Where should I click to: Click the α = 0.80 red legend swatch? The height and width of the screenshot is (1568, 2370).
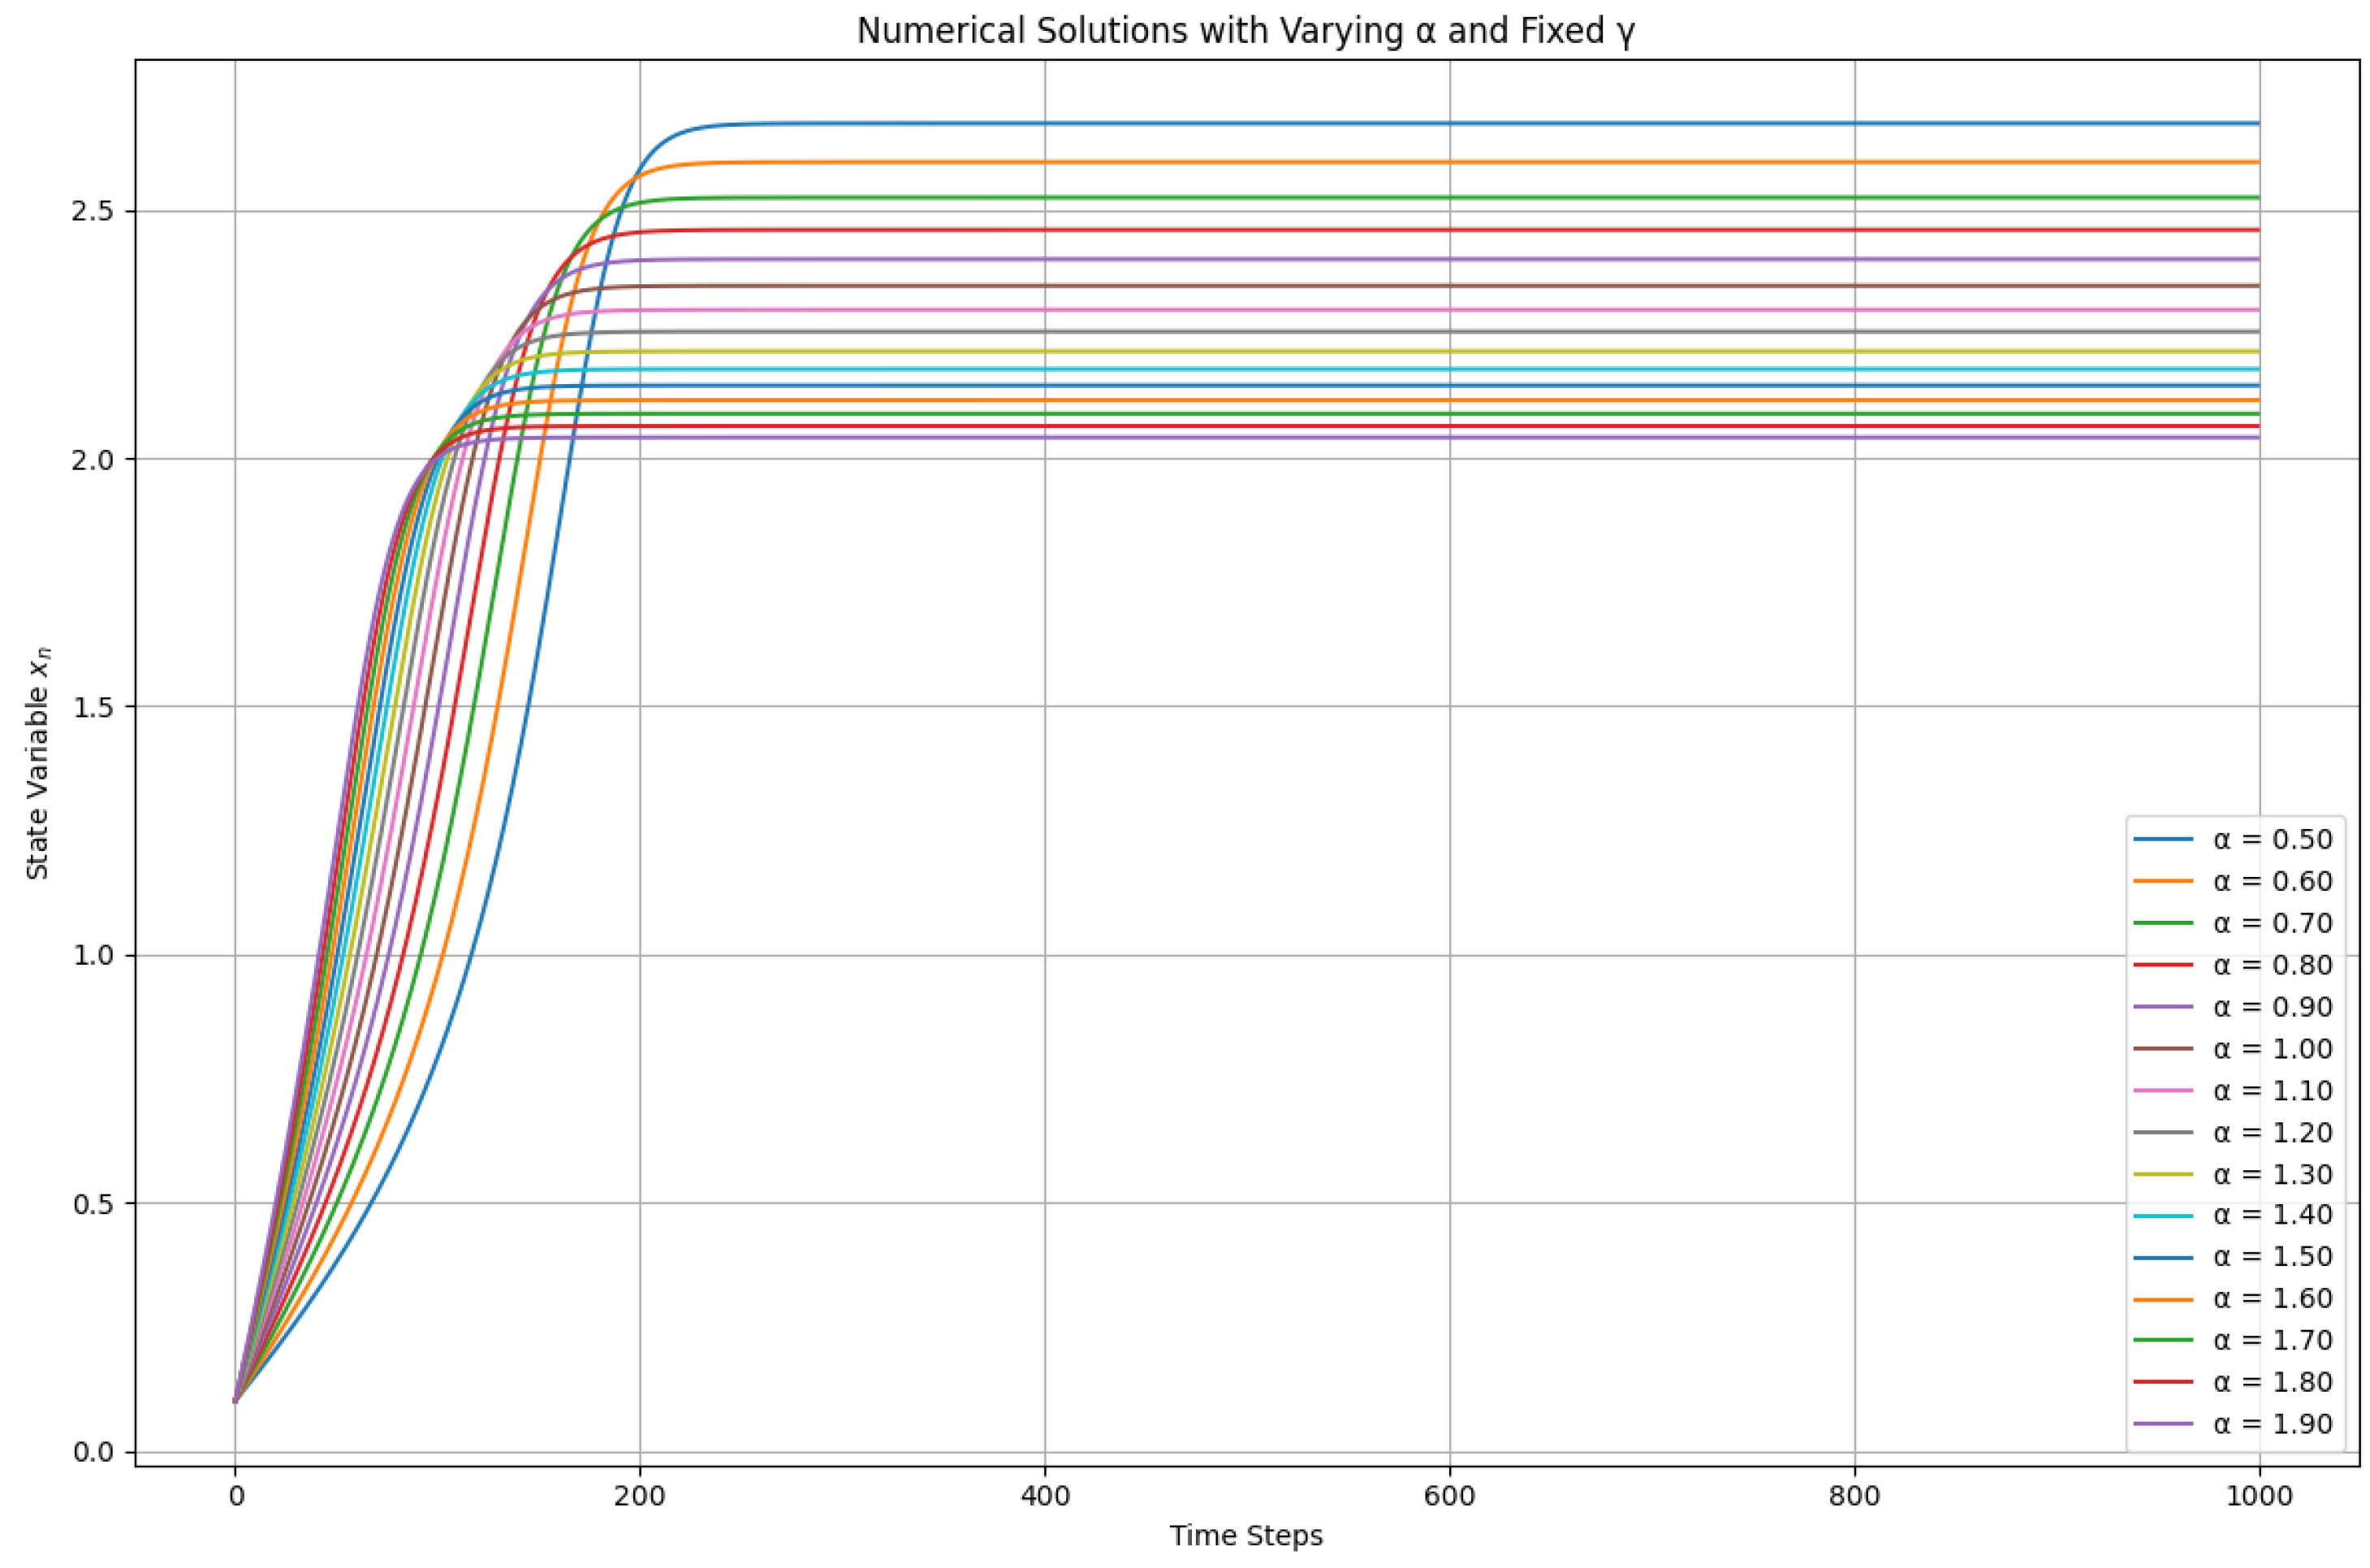(2162, 965)
